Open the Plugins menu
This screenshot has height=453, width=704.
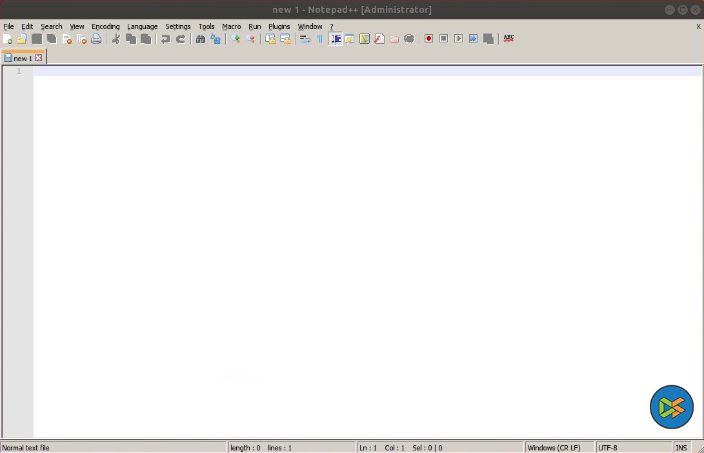[x=279, y=26]
